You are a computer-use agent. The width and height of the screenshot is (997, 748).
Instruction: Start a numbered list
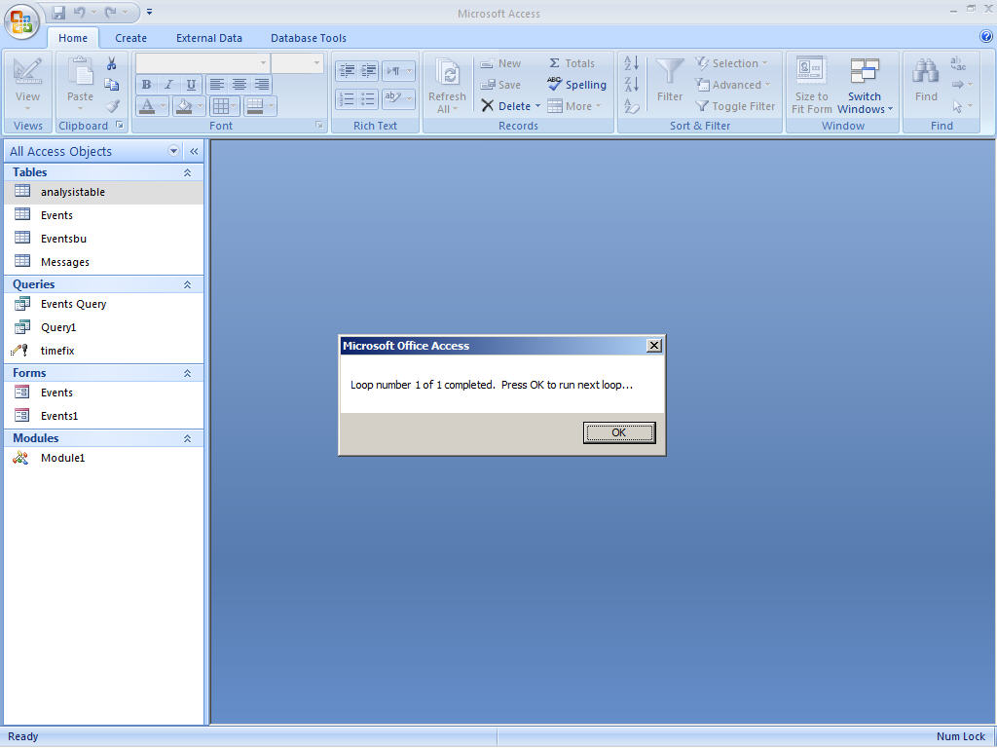pyautogui.click(x=346, y=98)
